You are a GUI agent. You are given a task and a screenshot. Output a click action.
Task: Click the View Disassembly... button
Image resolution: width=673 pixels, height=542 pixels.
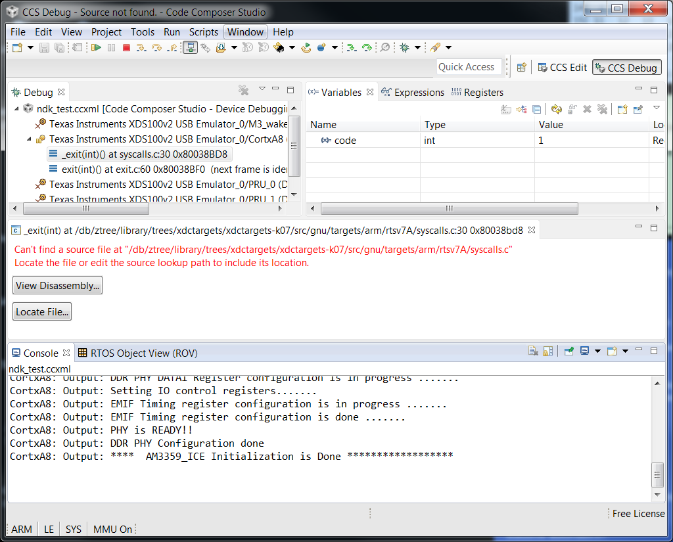[58, 285]
